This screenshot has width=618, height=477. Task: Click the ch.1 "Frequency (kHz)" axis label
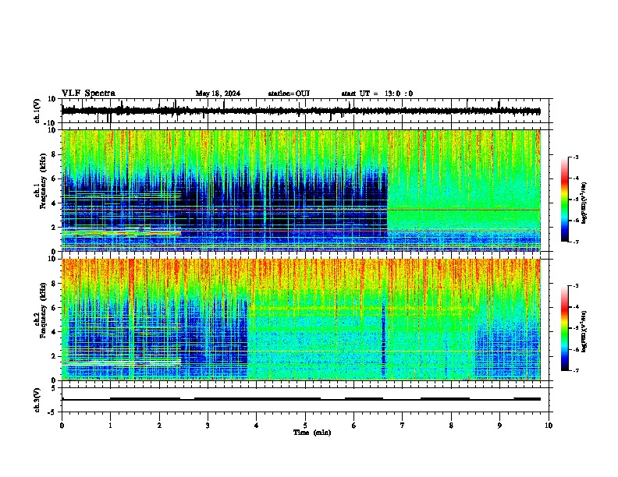tap(44, 180)
